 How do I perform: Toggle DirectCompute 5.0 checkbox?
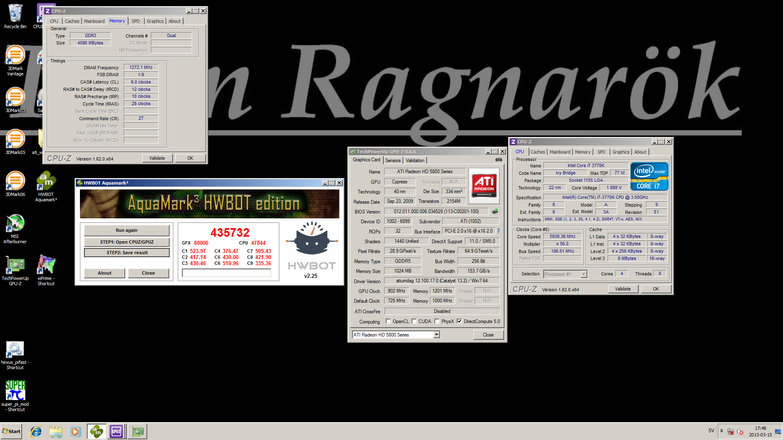(x=459, y=321)
